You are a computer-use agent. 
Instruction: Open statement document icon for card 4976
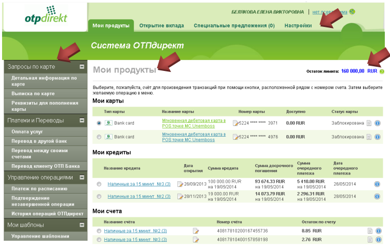(x=369, y=137)
